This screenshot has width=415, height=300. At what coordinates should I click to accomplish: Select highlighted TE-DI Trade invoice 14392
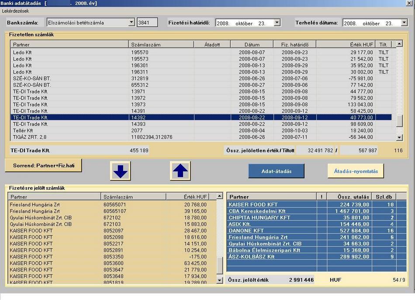pyautogui.click(x=201, y=118)
